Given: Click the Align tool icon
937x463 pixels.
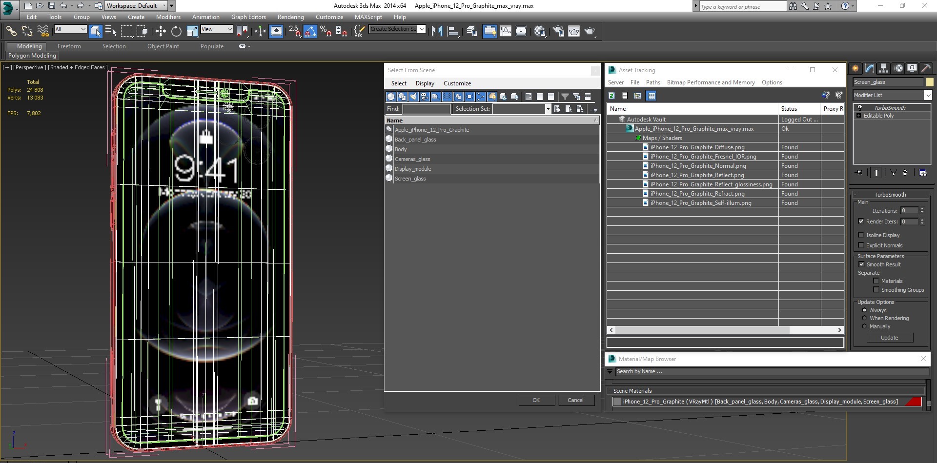Looking at the screenshot, I should [453, 31].
